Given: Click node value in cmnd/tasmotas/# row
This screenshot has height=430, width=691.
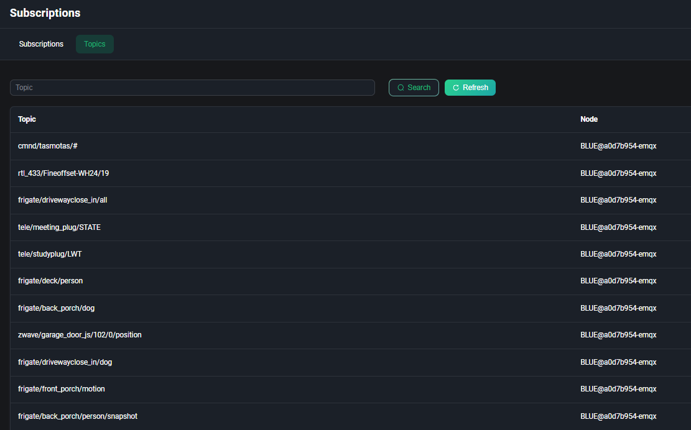Looking at the screenshot, I should (618, 146).
